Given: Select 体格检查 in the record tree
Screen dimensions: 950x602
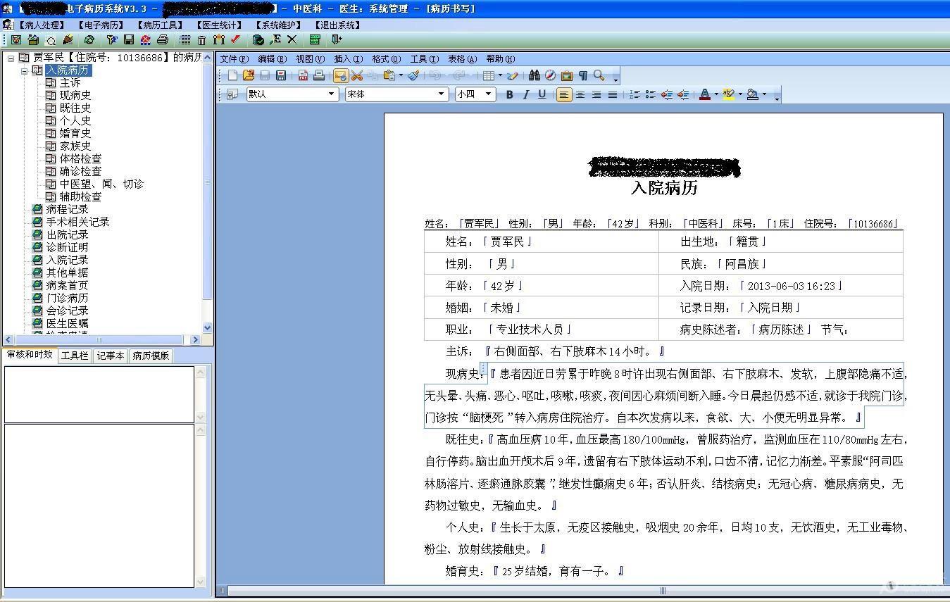Looking at the screenshot, I should pyautogui.click(x=80, y=158).
